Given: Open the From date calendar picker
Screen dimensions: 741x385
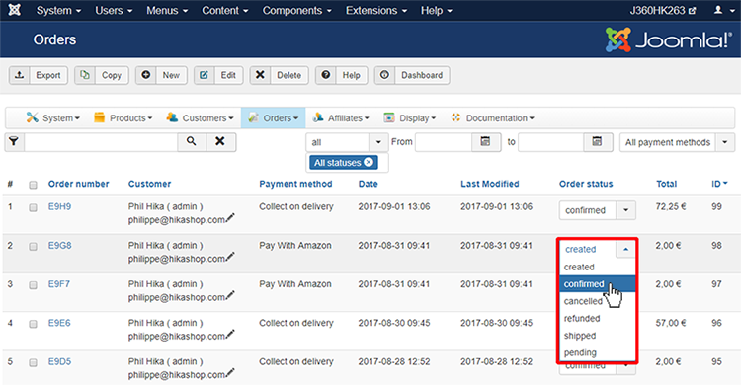Looking at the screenshot, I should tap(486, 142).
